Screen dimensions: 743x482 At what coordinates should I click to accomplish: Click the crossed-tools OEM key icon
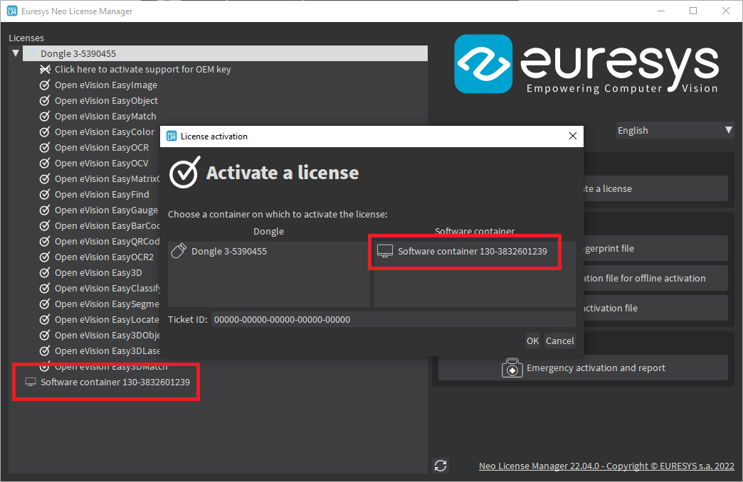point(43,69)
